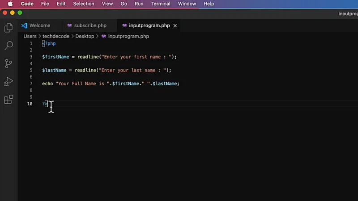Expand the Desktop breadcrumb segment
Screen dimensions: 358x201
pyautogui.click(x=85, y=36)
